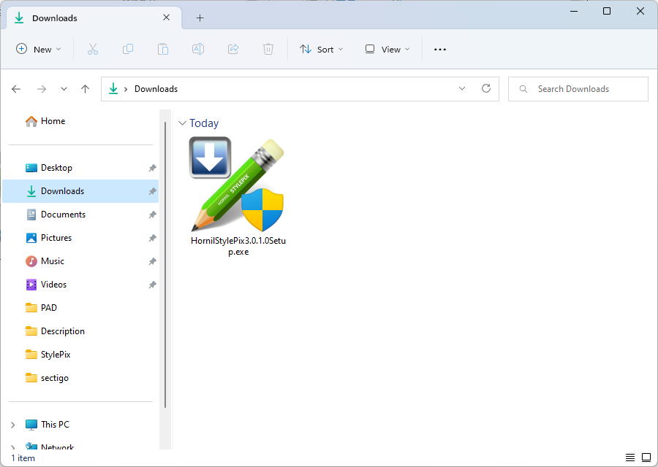Click the Downloads path segment in address bar
This screenshot has height=467, width=658.
(x=156, y=89)
